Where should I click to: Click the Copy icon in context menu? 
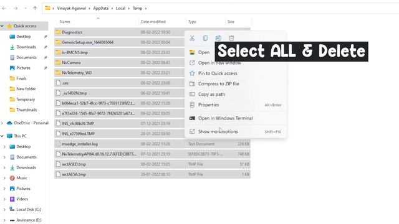[x=205, y=38]
